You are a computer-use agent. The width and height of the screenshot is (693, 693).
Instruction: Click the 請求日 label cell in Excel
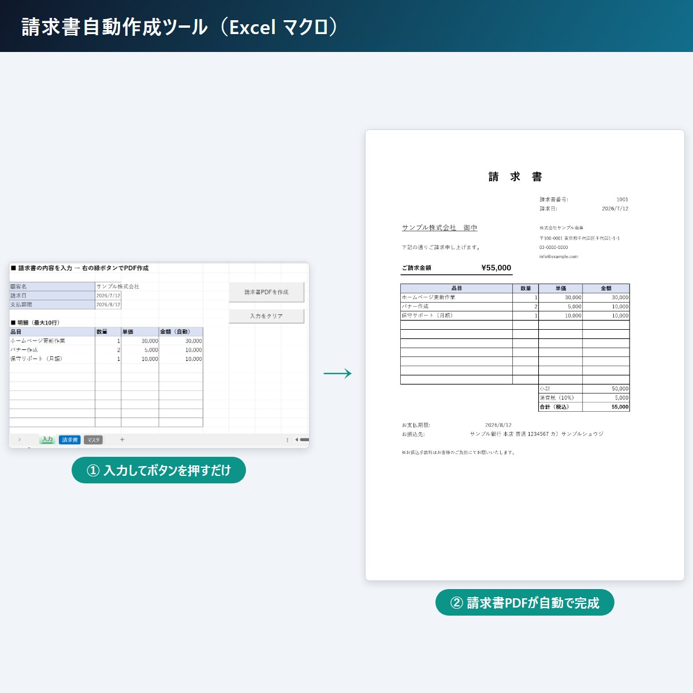[52, 296]
